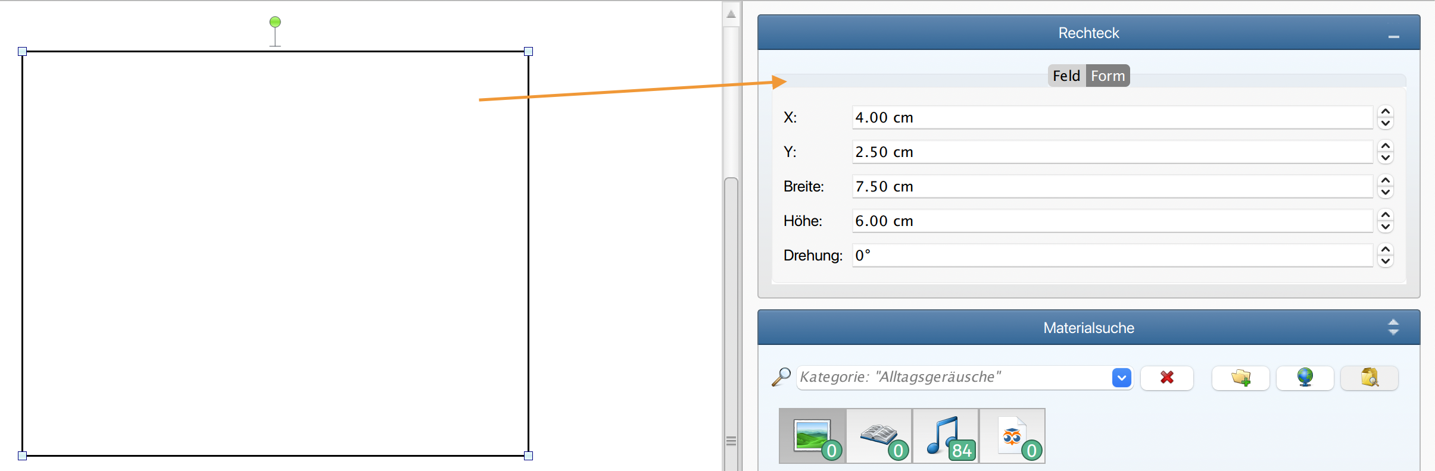Increase the X position with stepper
The width and height of the screenshot is (1435, 471).
(x=1386, y=112)
